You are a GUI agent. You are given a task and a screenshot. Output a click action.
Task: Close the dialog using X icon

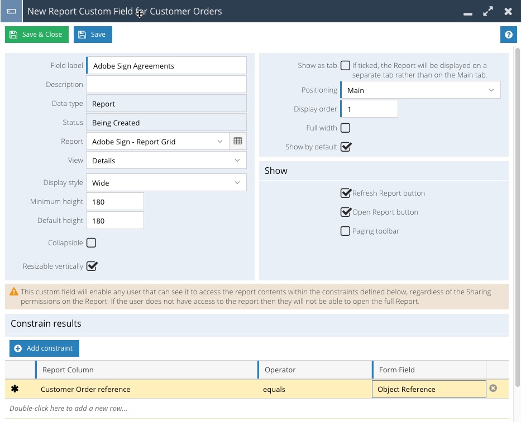(x=508, y=11)
